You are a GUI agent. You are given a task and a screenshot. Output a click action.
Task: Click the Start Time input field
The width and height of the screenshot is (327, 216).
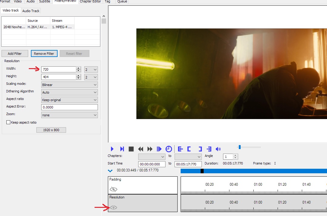[x=152, y=164]
